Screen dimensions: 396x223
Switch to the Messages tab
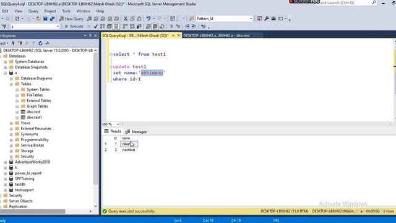click(136, 132)
